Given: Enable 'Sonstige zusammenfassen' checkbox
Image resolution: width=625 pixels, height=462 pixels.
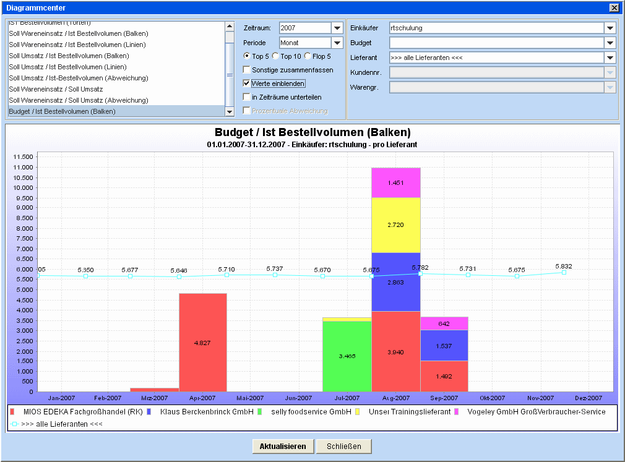Looking at the screenshot, I should point(247,70).
